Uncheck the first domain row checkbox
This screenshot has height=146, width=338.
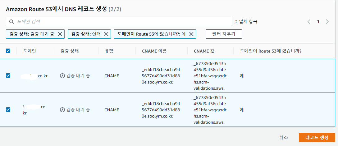point(8,75)
